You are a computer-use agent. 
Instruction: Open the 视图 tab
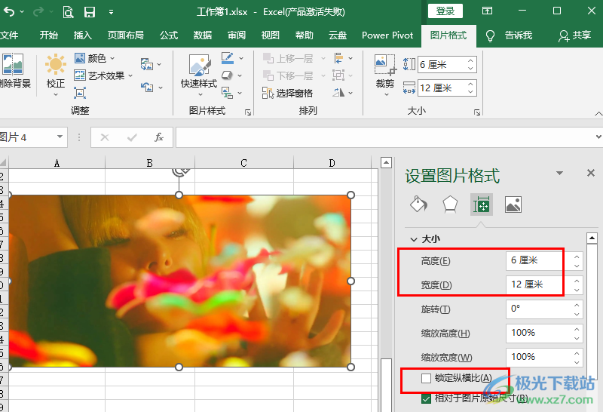point(271,35)
